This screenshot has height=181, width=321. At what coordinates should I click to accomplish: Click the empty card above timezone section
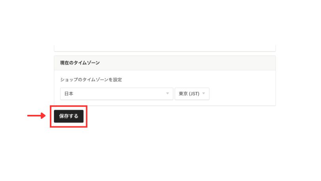(x=165, y=48)
